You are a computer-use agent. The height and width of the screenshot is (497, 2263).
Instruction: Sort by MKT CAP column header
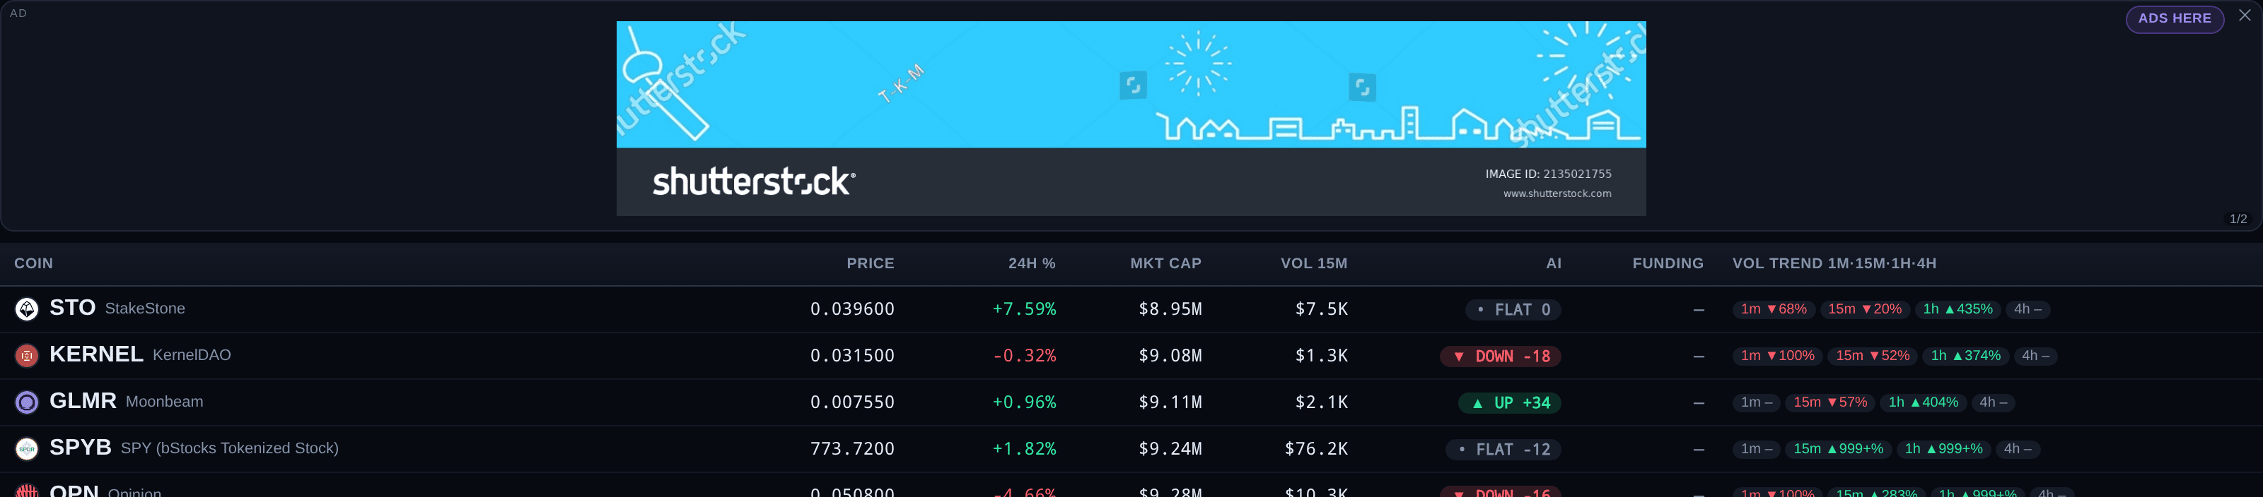pos(1165,263)
